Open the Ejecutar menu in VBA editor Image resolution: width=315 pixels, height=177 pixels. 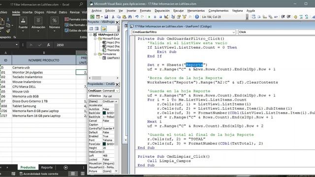178,11
